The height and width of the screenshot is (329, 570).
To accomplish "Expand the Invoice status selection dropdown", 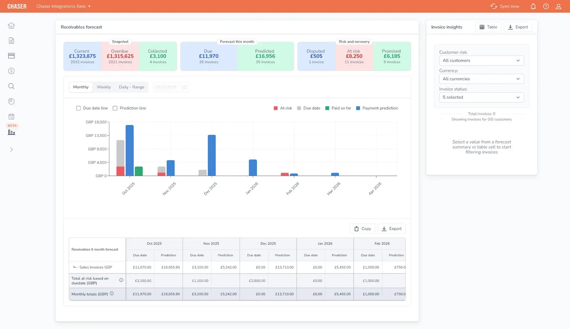I will (481, 97).
